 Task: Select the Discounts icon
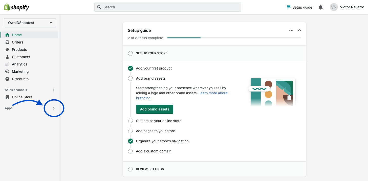pyautogui.click(x=8, y=79)
